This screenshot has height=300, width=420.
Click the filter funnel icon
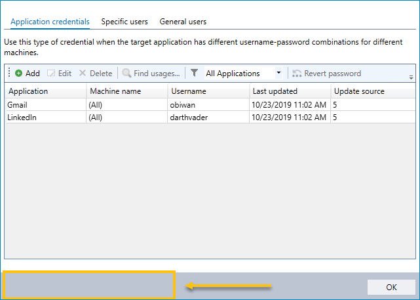(194, 73)
